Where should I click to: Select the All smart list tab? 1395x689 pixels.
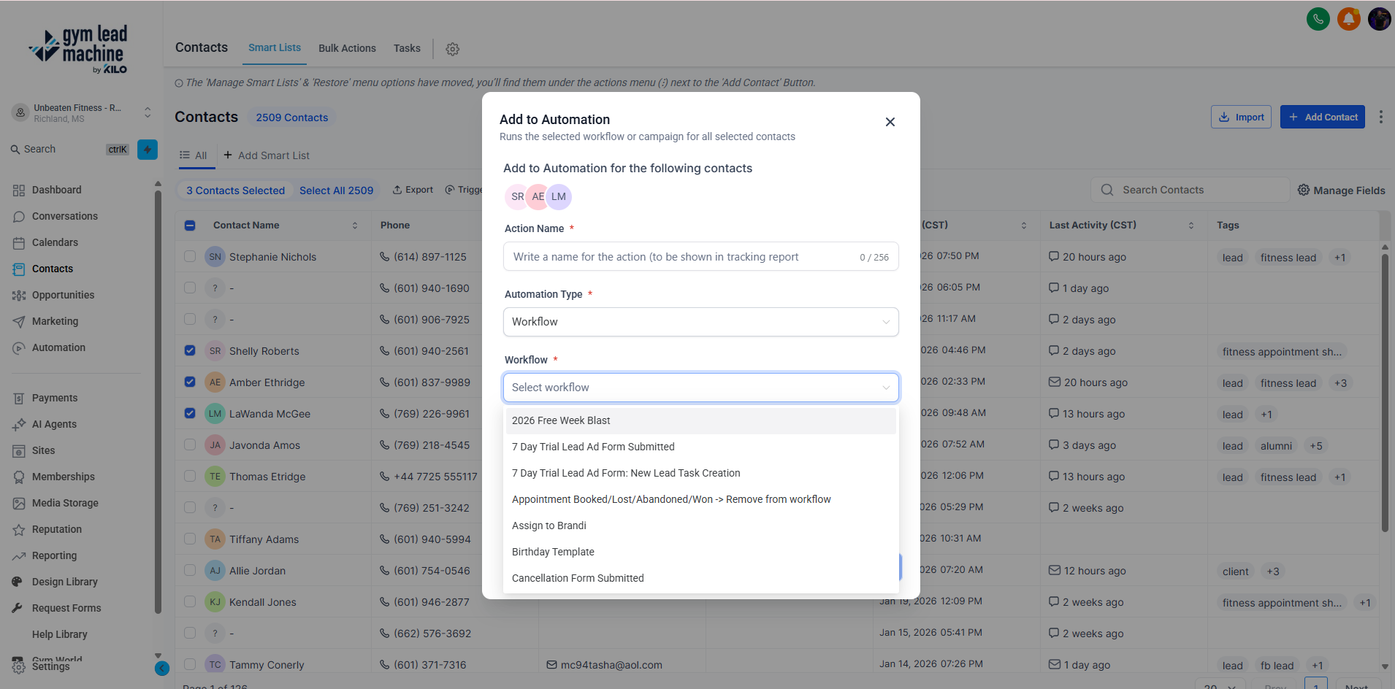(194, 155)
